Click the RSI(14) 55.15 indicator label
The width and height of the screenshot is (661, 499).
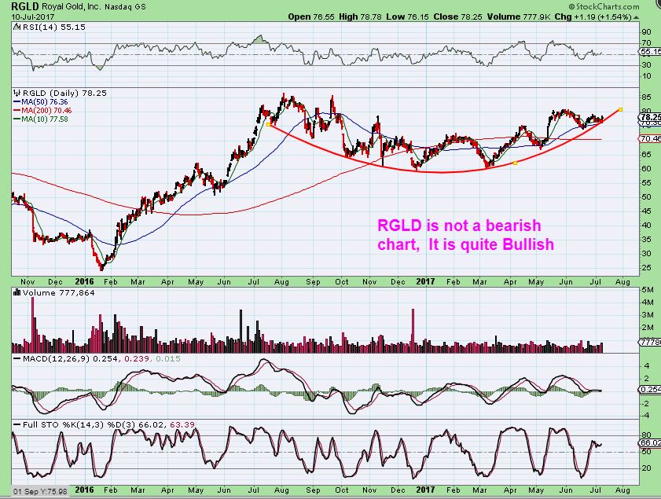[x=53, y=27]
